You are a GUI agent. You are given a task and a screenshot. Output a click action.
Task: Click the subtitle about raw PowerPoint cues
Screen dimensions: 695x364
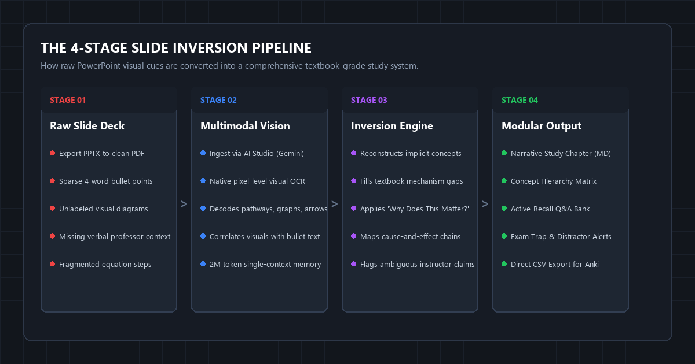(x=229, y=66)
